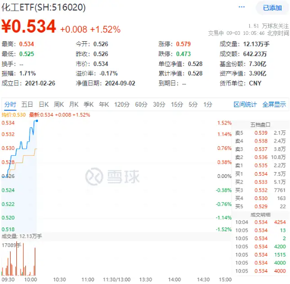
Task: Open the 30分 chart tab
Action: pos(159,105)
